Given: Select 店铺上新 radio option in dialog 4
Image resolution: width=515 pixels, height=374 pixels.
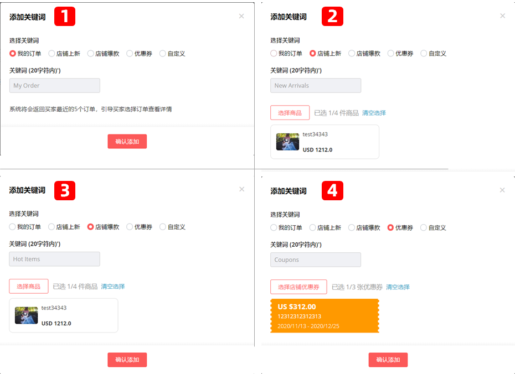Looking at the screenshot, I should pyautogui.click(x=313, y=227).
